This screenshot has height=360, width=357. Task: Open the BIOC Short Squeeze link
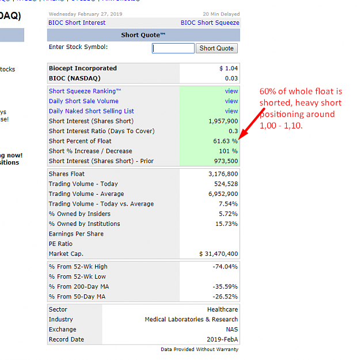tap(210, 22)
